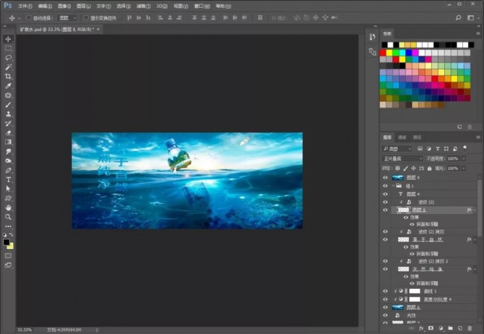Open the blend mode 正片叠底 dropdown
The image size is (484, 334).
pyautogui.click(x=402, y=158)
